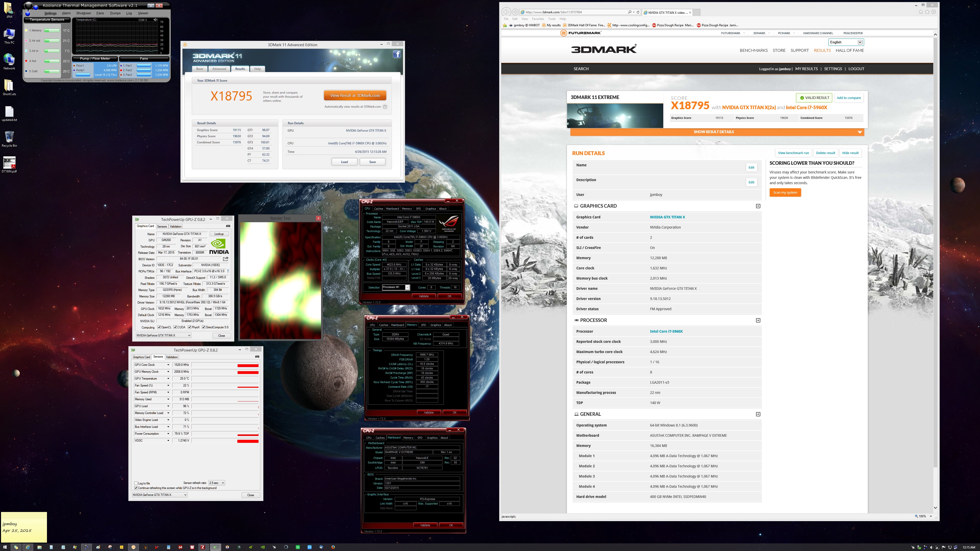The width and height of the screenshot is (980, 551).
Task: Toggle the CUDA checkbox in GPU-Z
Action: tap(175, 327)
